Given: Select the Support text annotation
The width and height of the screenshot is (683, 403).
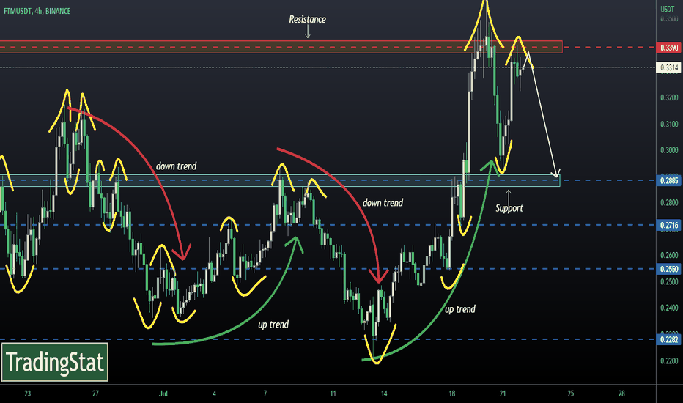Looking at the screenshot, I should [x=509, y=208].
